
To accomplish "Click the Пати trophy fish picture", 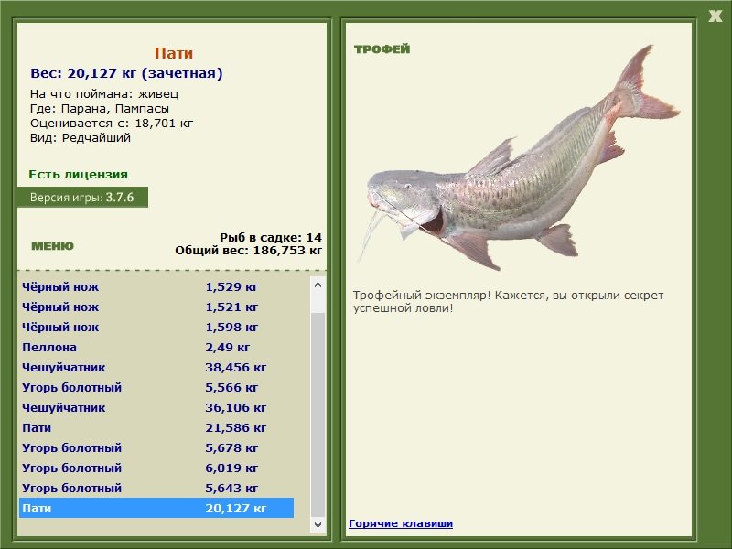I will pos(518,158).
